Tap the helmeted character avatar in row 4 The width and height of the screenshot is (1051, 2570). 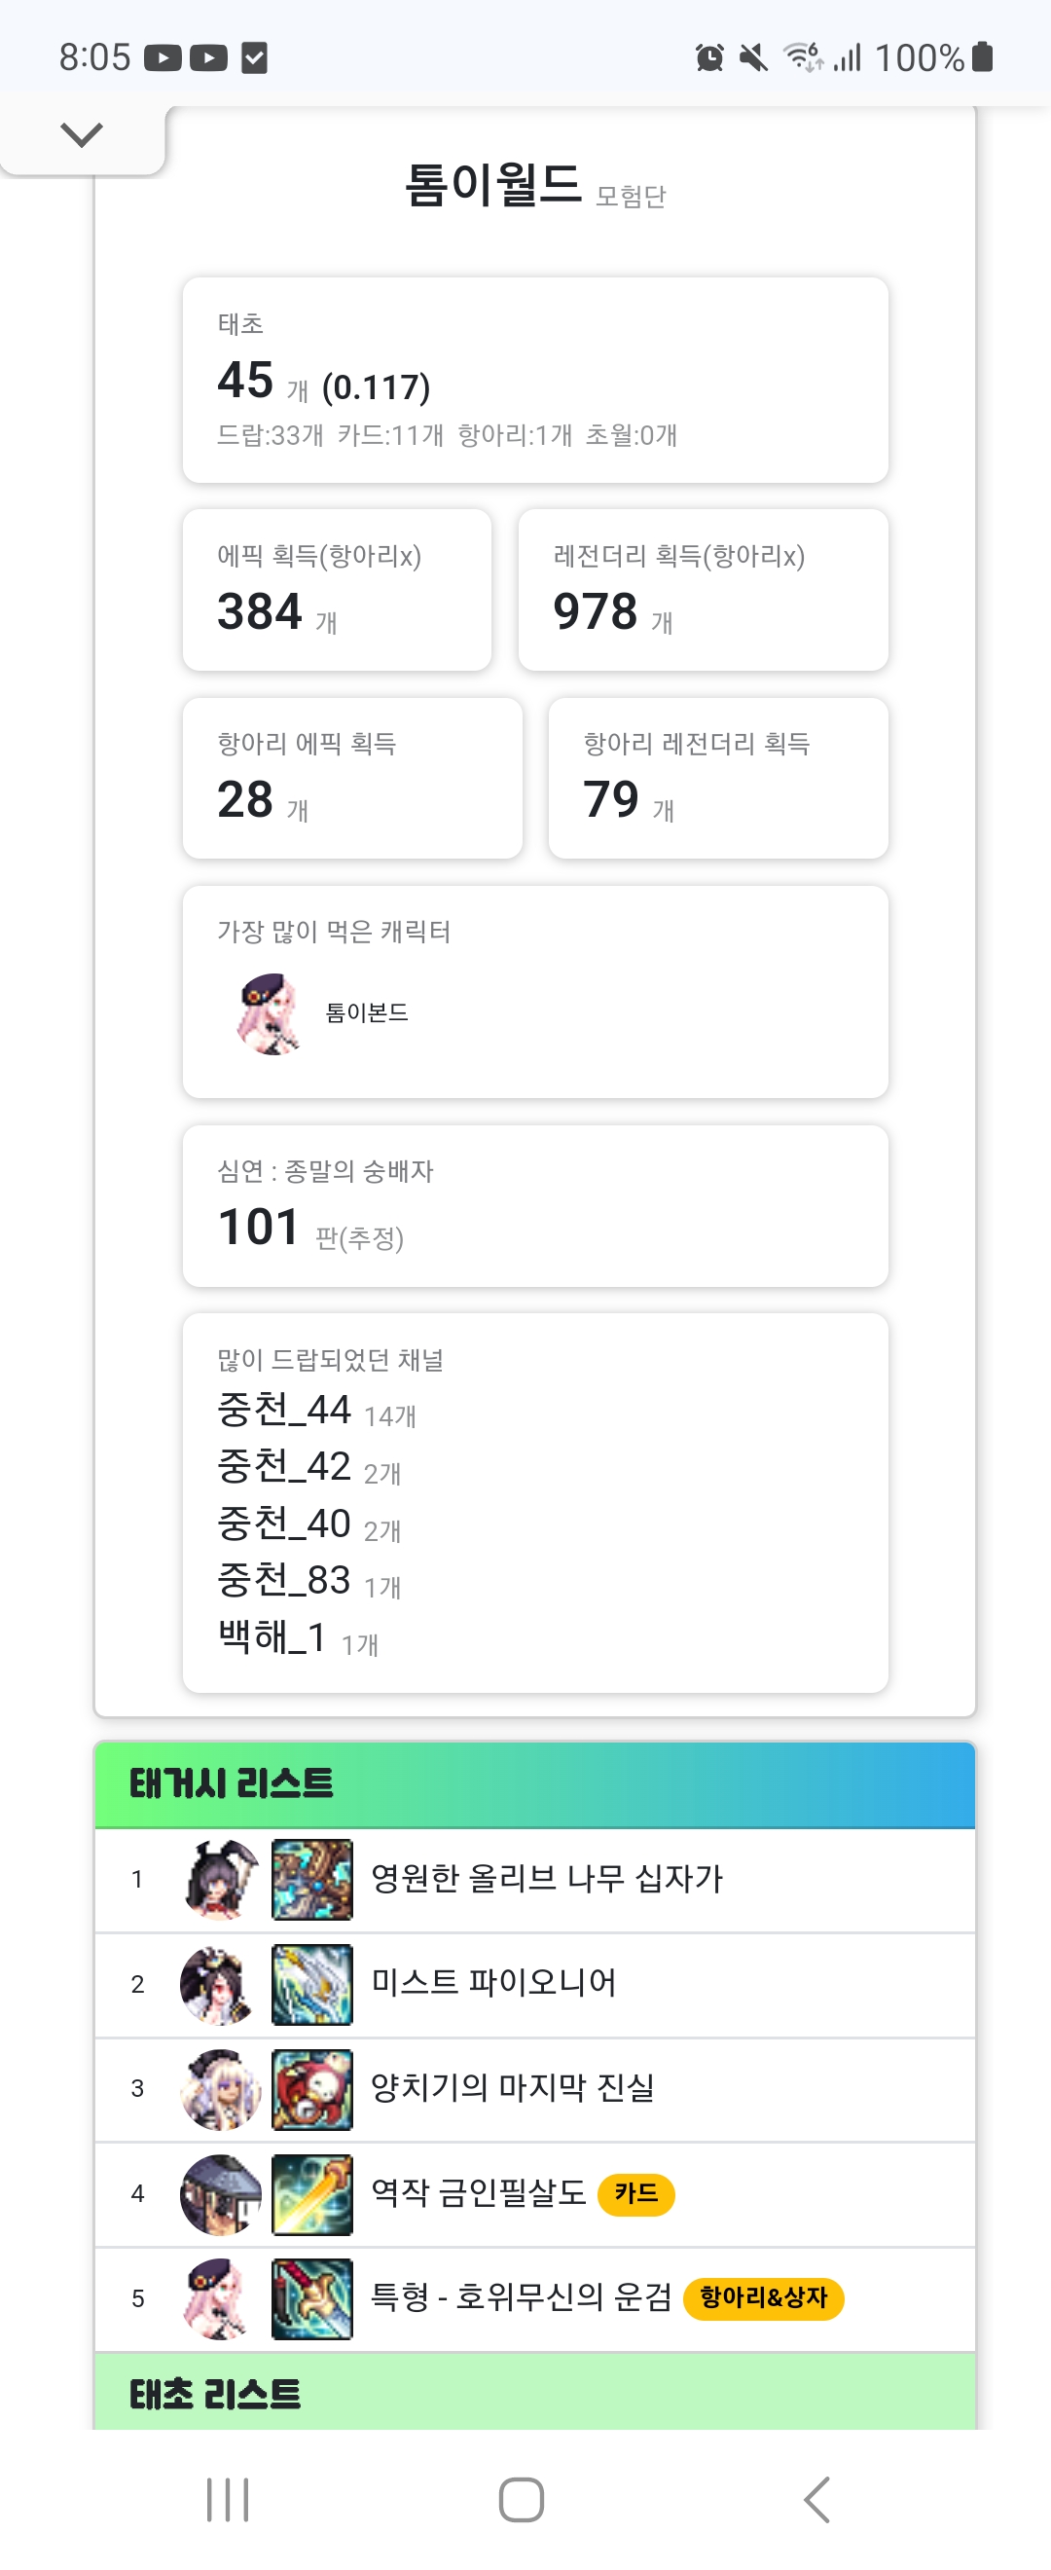click(220, 2194)
